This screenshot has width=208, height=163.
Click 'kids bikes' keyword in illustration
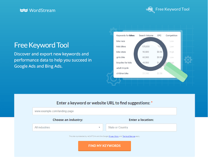click(121, 47)
